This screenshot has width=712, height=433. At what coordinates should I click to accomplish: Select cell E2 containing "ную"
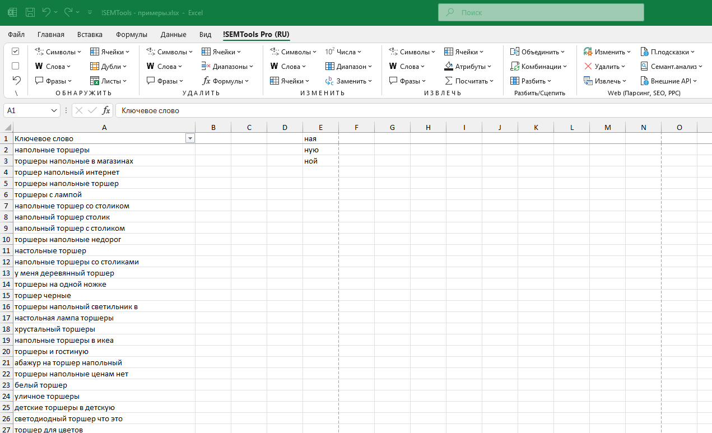320,150
